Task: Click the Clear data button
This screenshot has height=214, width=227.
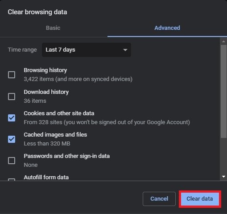Action: tap(200, 199)
